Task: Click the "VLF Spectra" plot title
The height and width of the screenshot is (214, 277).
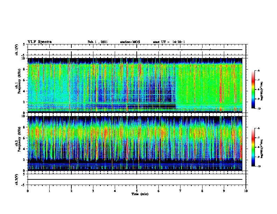Action: (40, 42)
